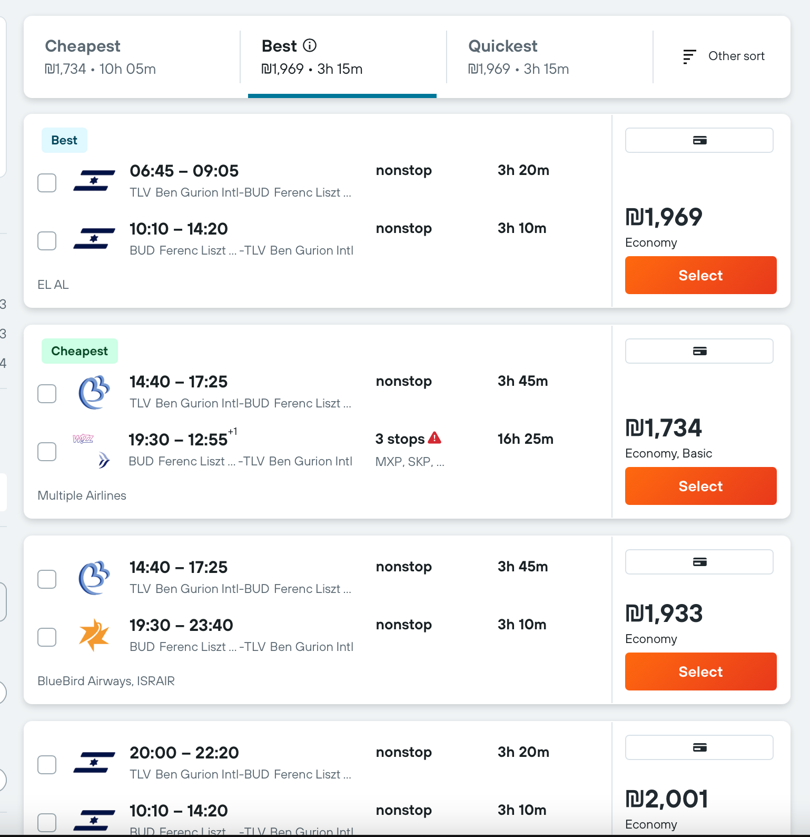This screenshot has width=810, height=837.
Task: Select the ₪1,933 BlueBird and ISRAIR offer
Action: click(700, 671)
